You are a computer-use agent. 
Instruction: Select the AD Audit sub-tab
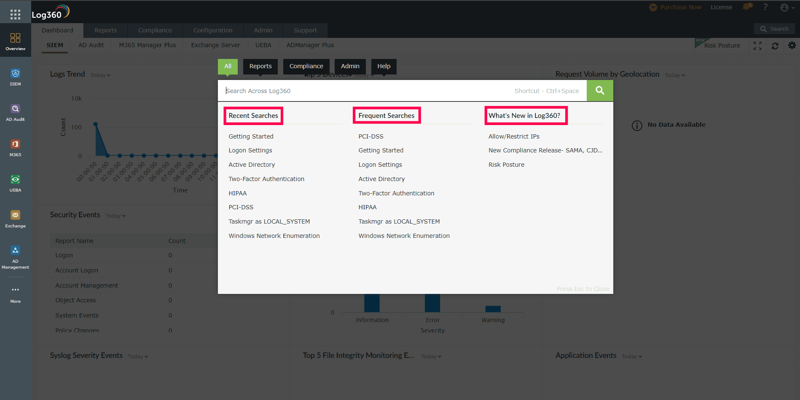point(91,45)
